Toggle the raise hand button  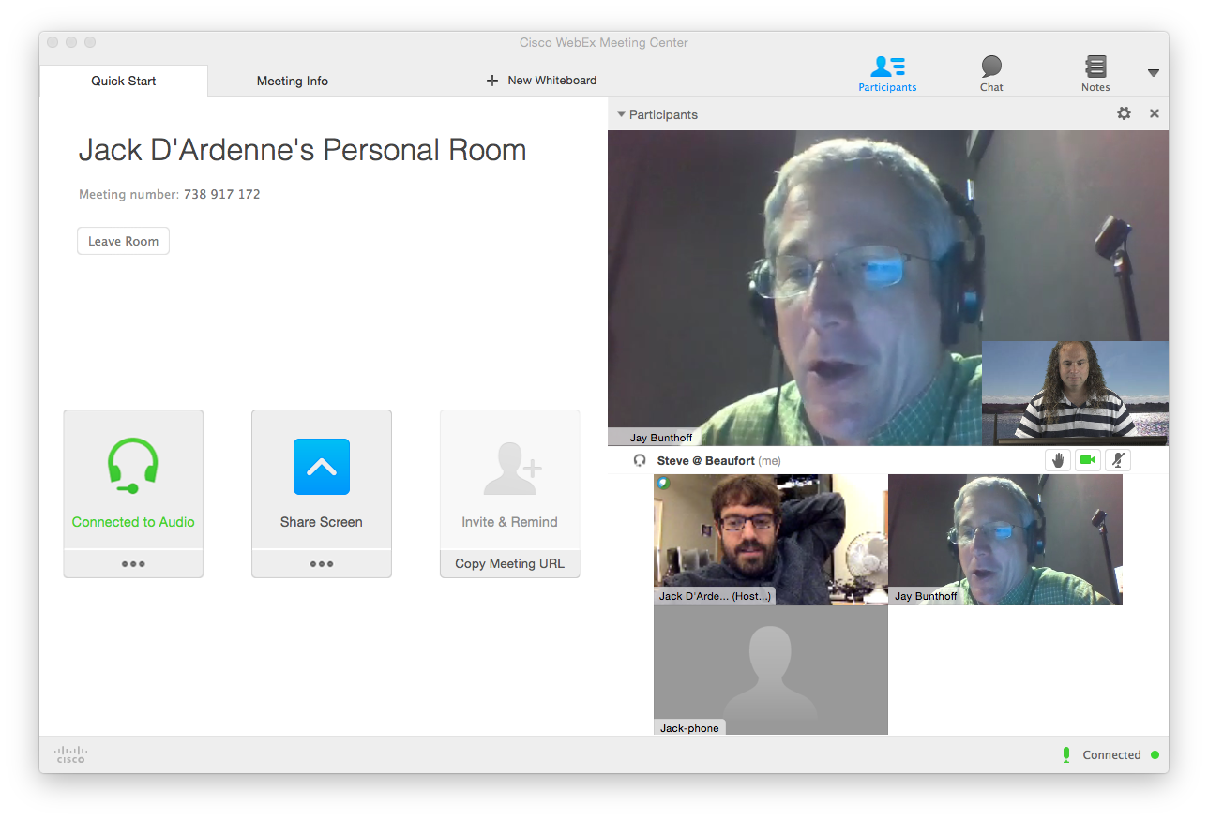coord(1058,460)
